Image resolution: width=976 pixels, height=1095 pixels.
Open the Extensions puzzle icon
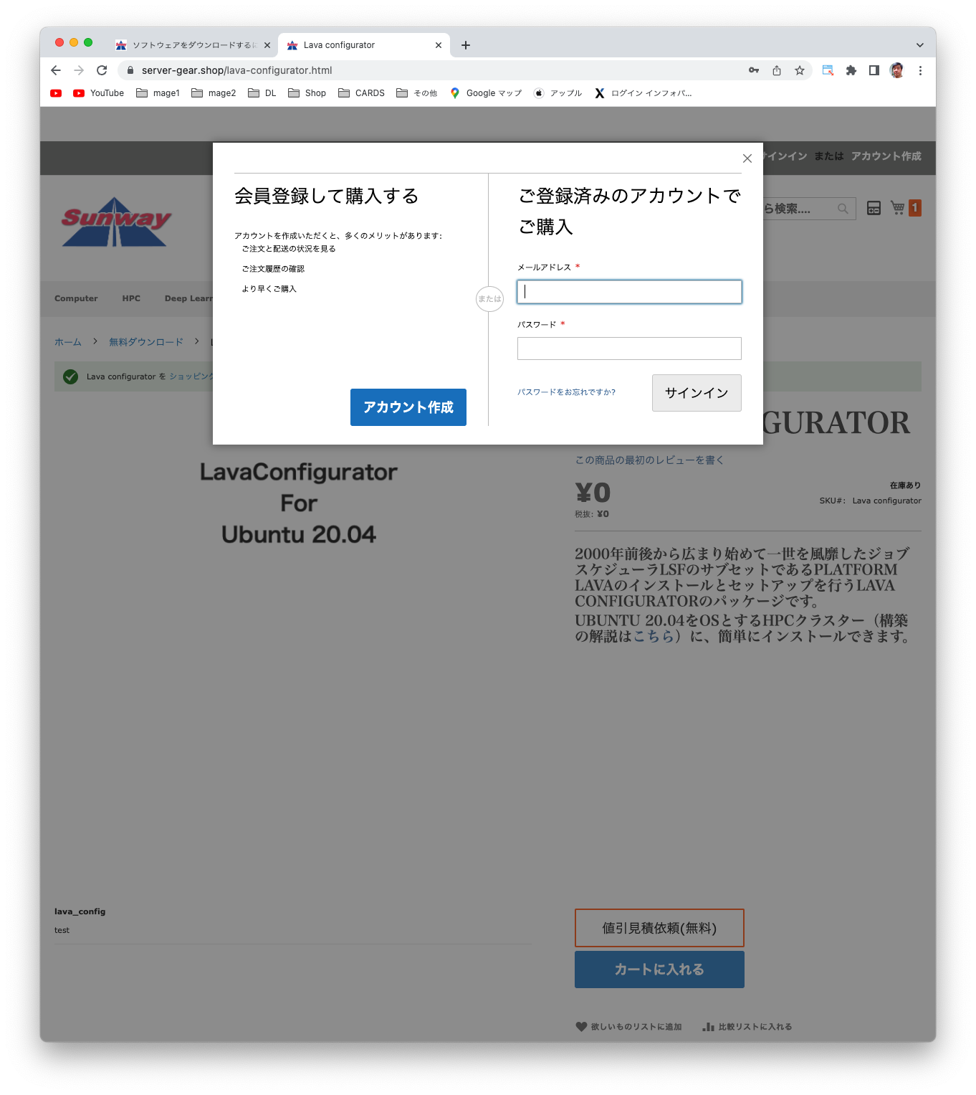(x=851, y=70)
